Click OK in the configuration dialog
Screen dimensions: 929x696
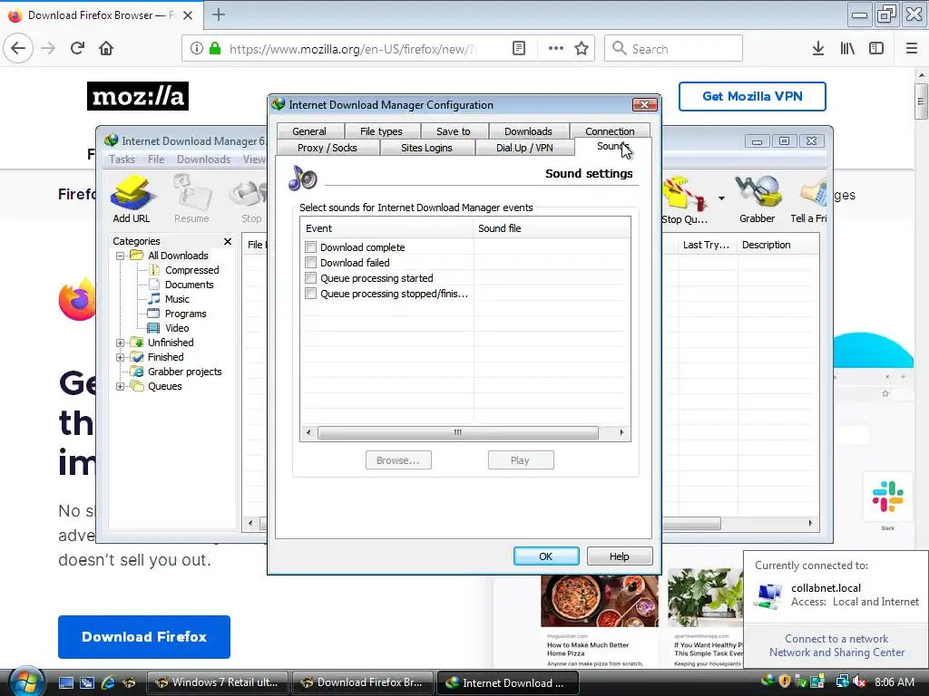coord(545,556)
